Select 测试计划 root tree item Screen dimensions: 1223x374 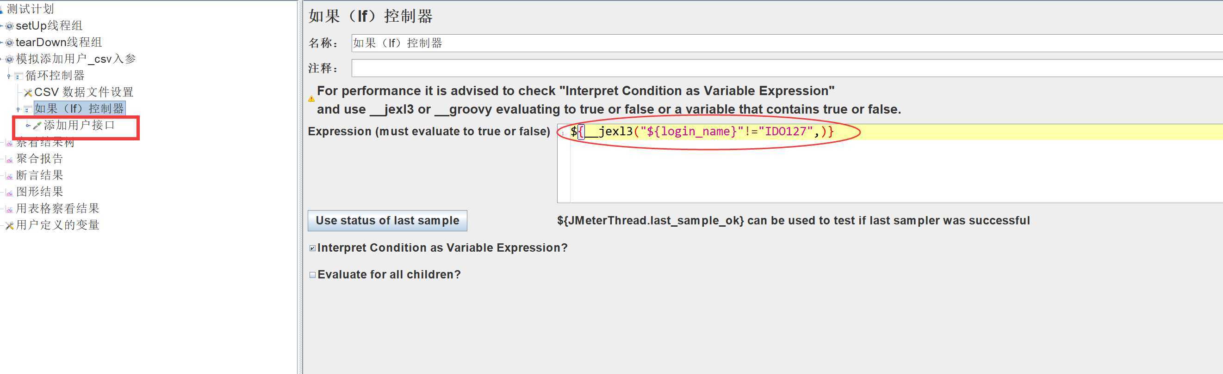30,8
